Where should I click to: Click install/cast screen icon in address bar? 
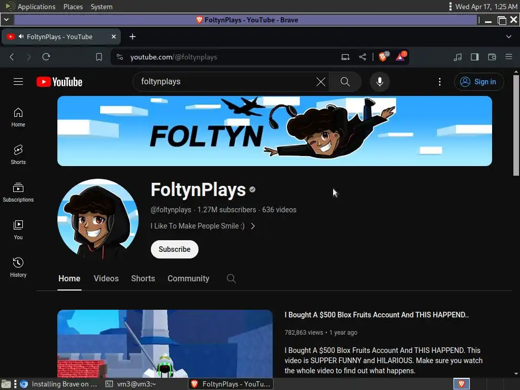pyautogui.click(x=345, y=57)
